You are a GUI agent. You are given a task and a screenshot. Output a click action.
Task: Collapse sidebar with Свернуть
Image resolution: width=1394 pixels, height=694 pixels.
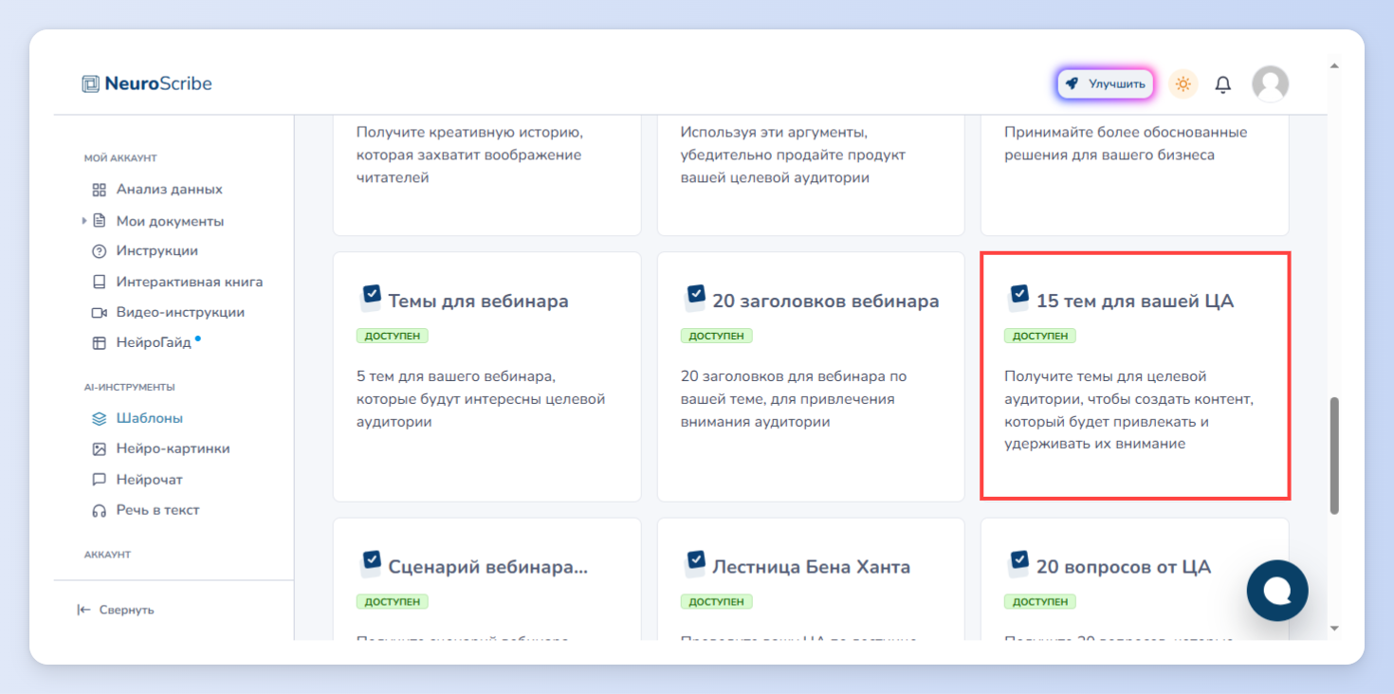(116, 611)
